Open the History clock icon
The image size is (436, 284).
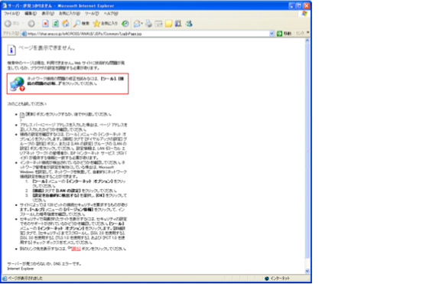tap(125, 24)
